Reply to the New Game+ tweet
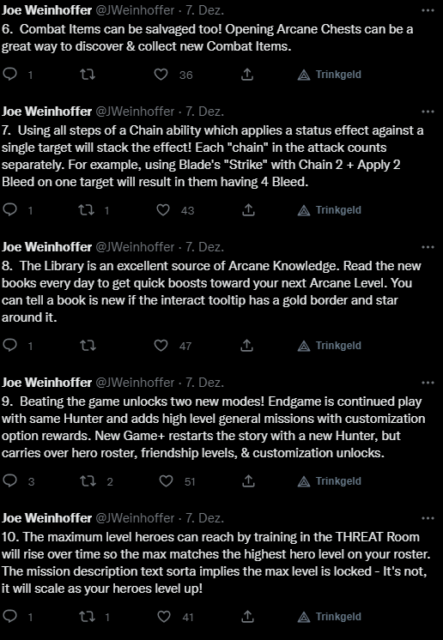 9,480
